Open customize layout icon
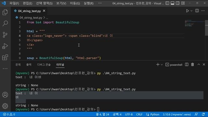 coord(183,3)
